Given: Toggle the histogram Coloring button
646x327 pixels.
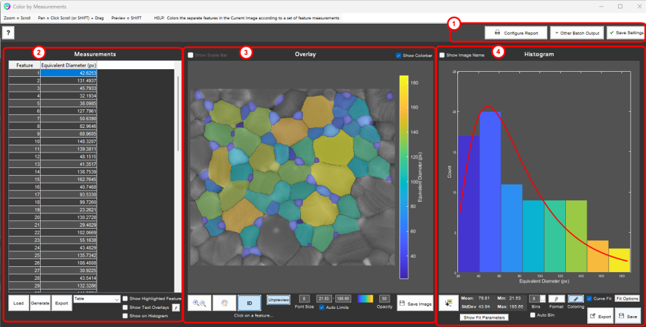Looking at the screenshot, I should tap(576, 299).
